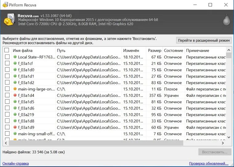Viewport: 234px width, 167px height.
Task: Click red status dot of f_03a1d4
Action: pyautogui.click(x=15, y=95)
